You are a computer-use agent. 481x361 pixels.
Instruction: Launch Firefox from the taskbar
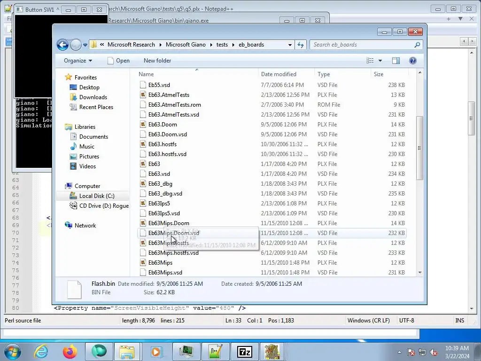tap(70, 352)
